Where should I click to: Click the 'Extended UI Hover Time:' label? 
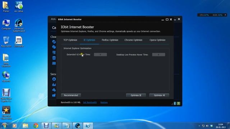pos(78,54)
